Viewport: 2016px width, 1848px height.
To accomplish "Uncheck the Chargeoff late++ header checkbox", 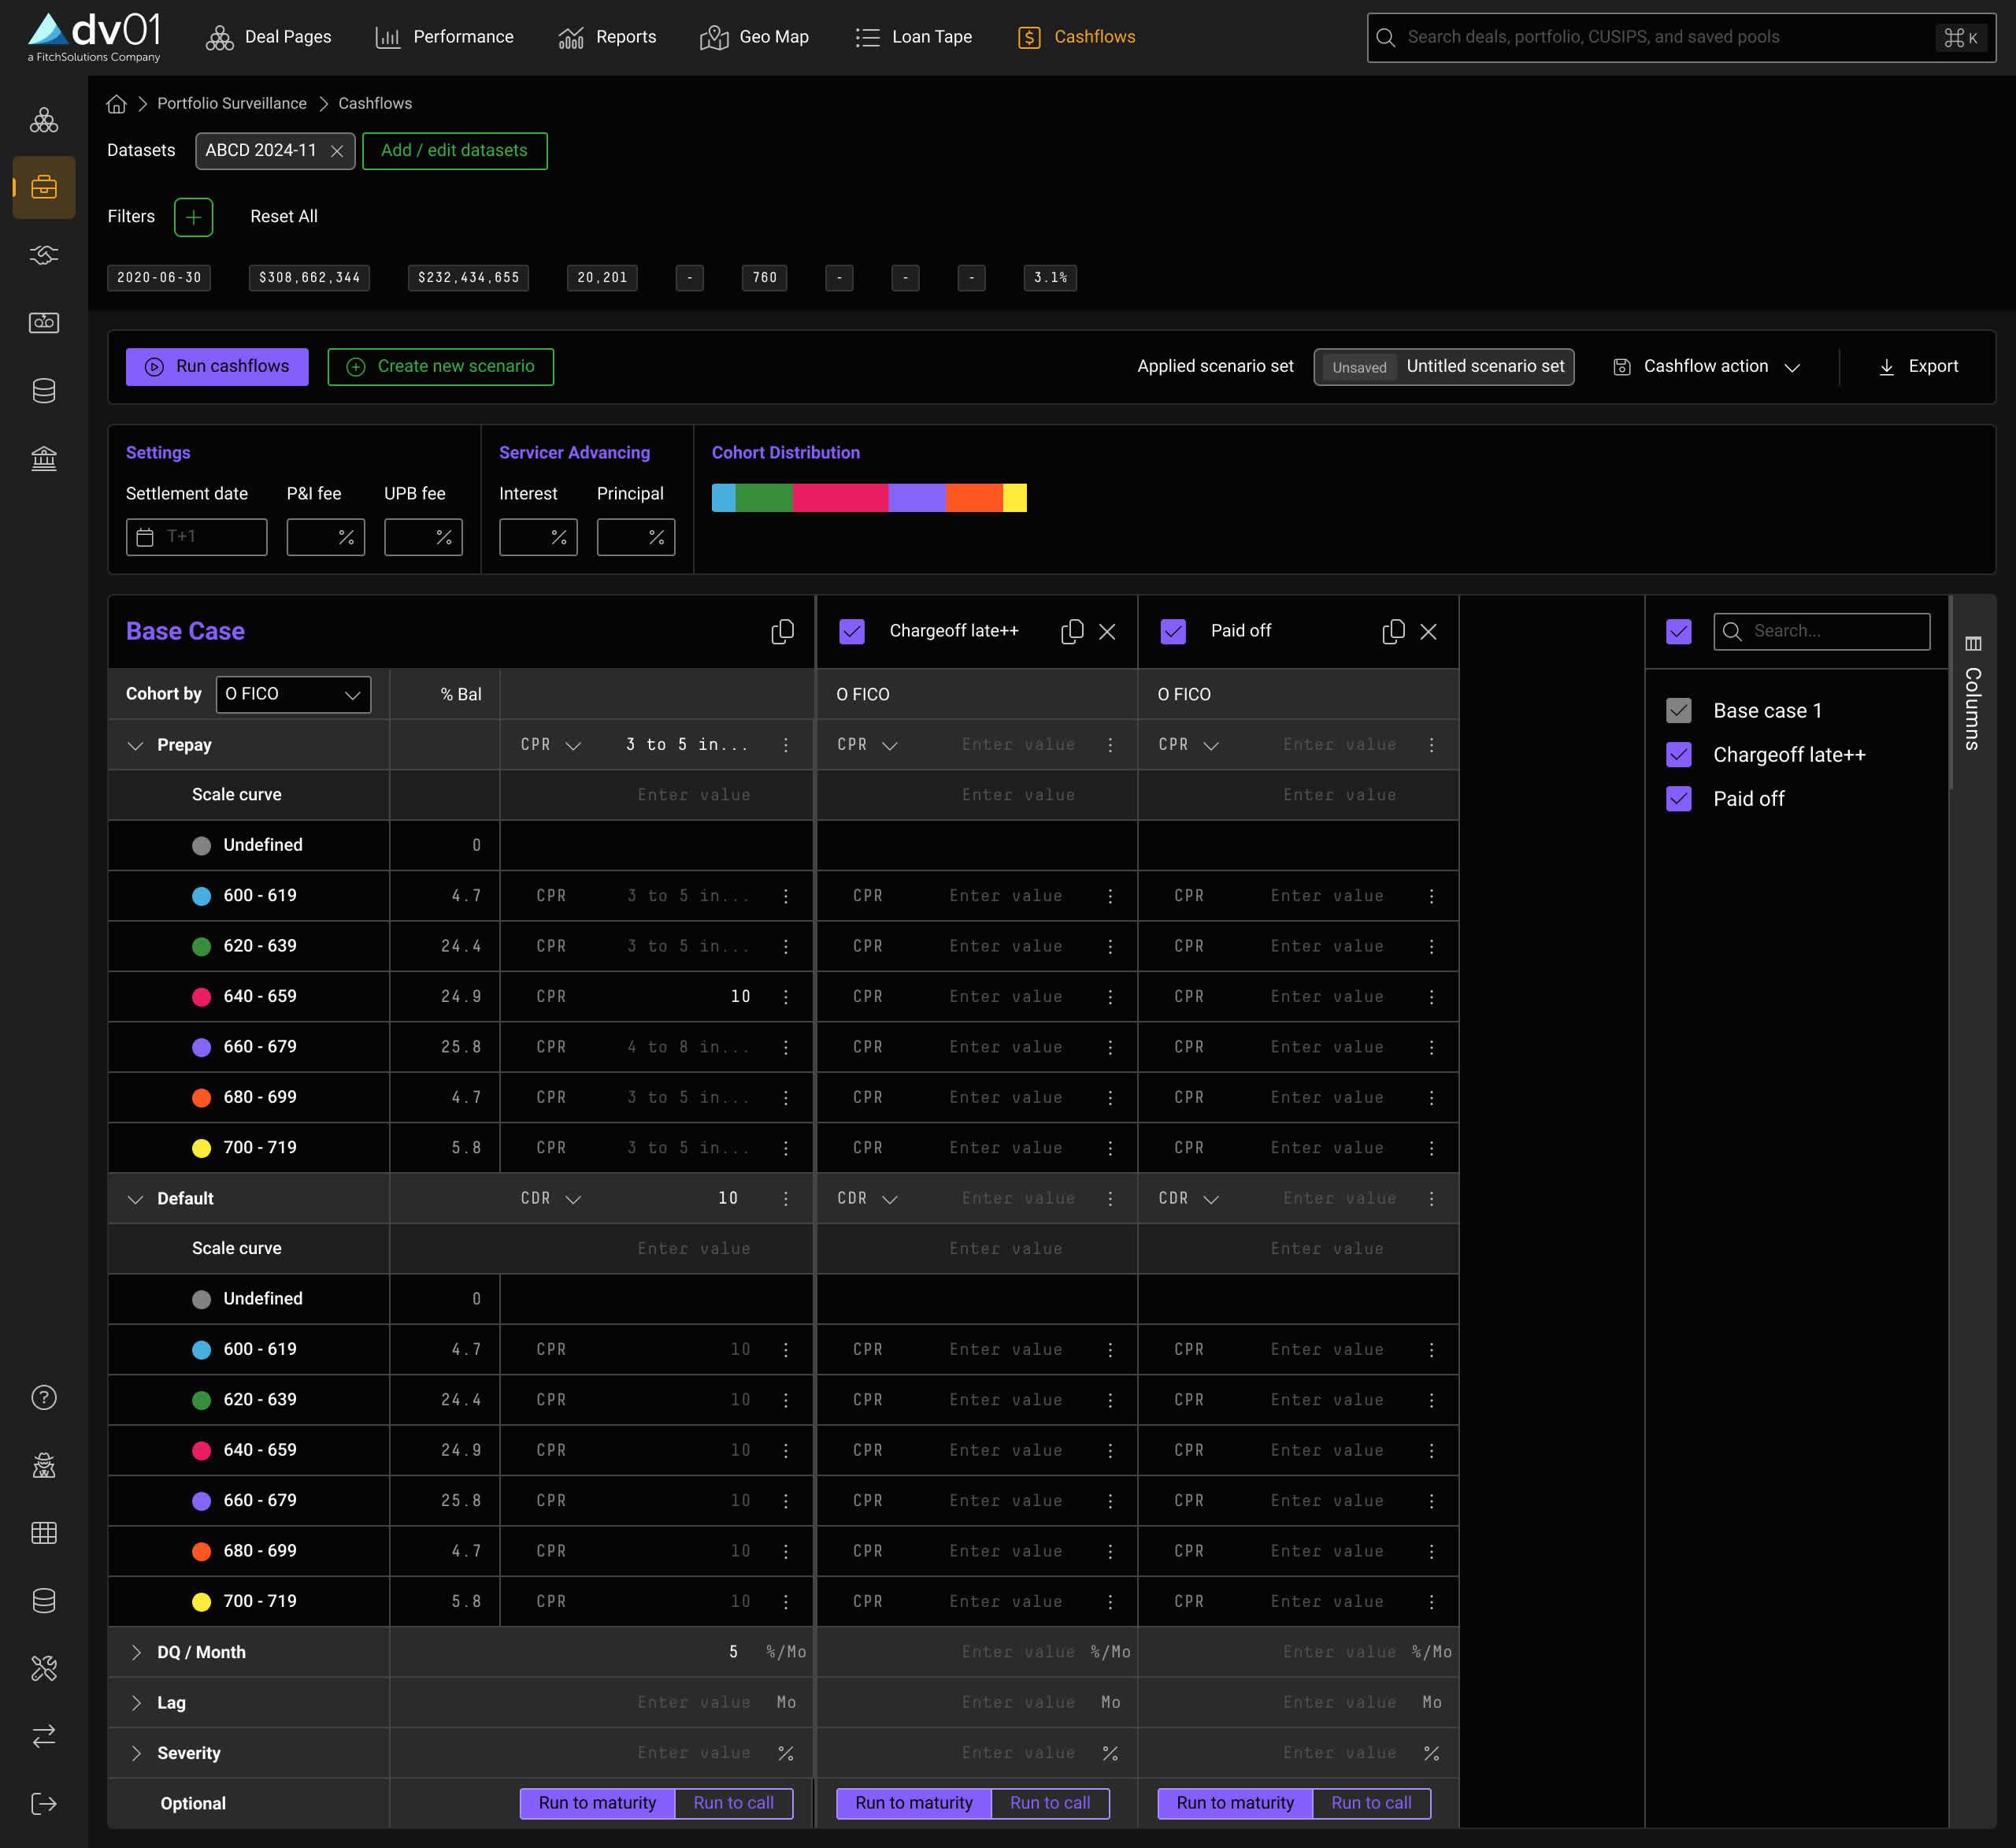I will 851,631.
